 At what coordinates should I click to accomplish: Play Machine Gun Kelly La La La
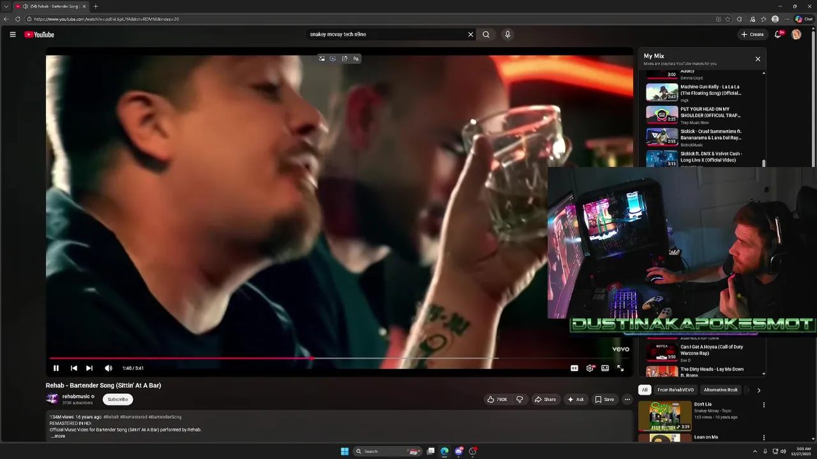pyautogui.click(x=694, y=92)
